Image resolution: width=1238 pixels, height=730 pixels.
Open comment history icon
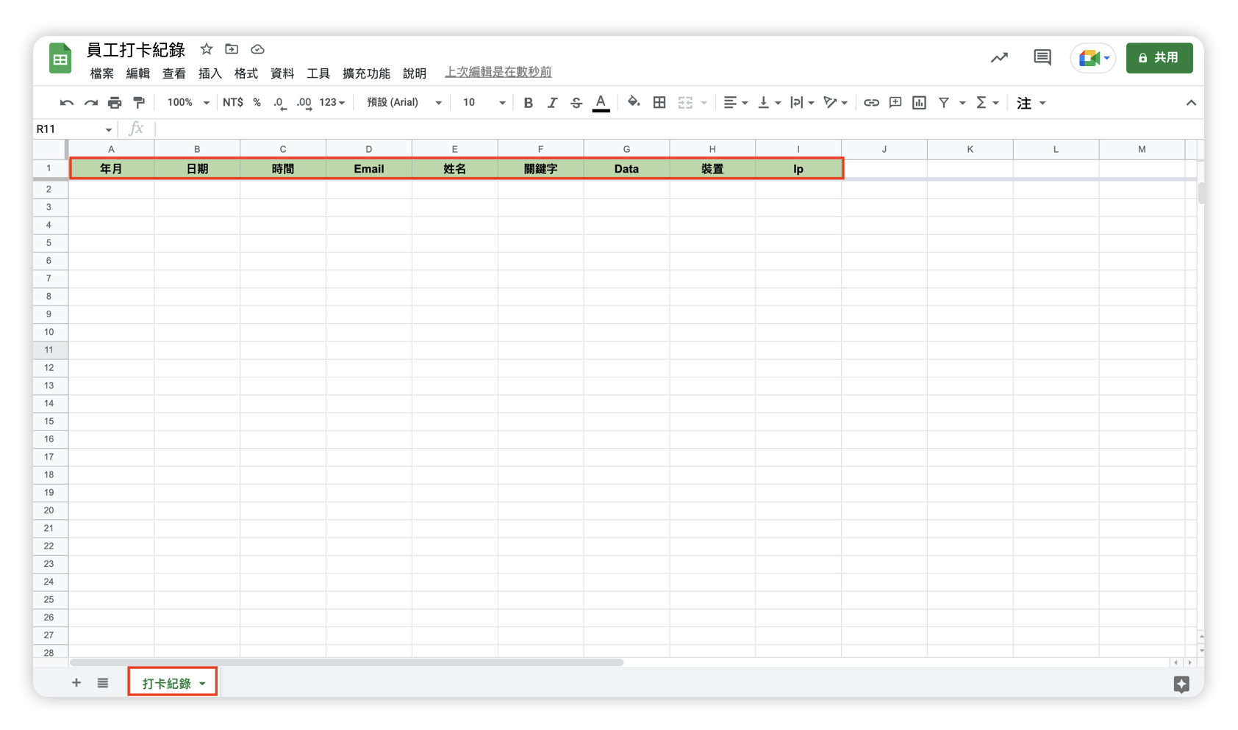(x=1042, y=57)
